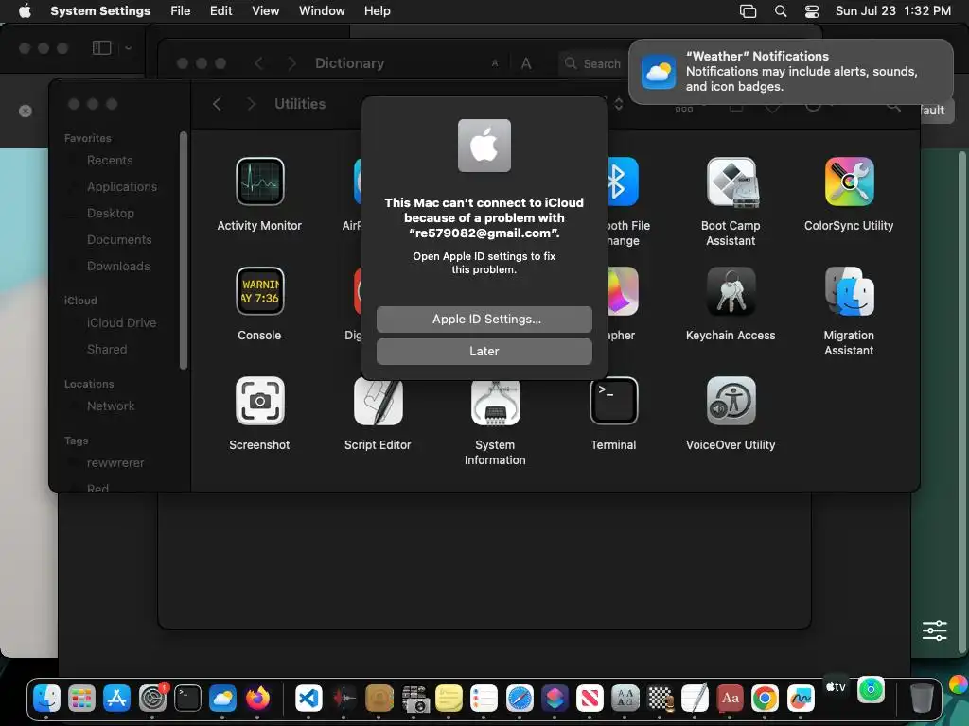Open Activity Monitor in Utilities
This screenshot has width=969, height=726.
259,181
